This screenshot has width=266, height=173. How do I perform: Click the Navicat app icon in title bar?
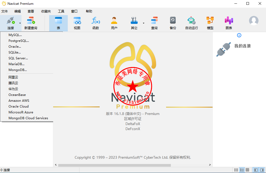click(x=4, y=3)
